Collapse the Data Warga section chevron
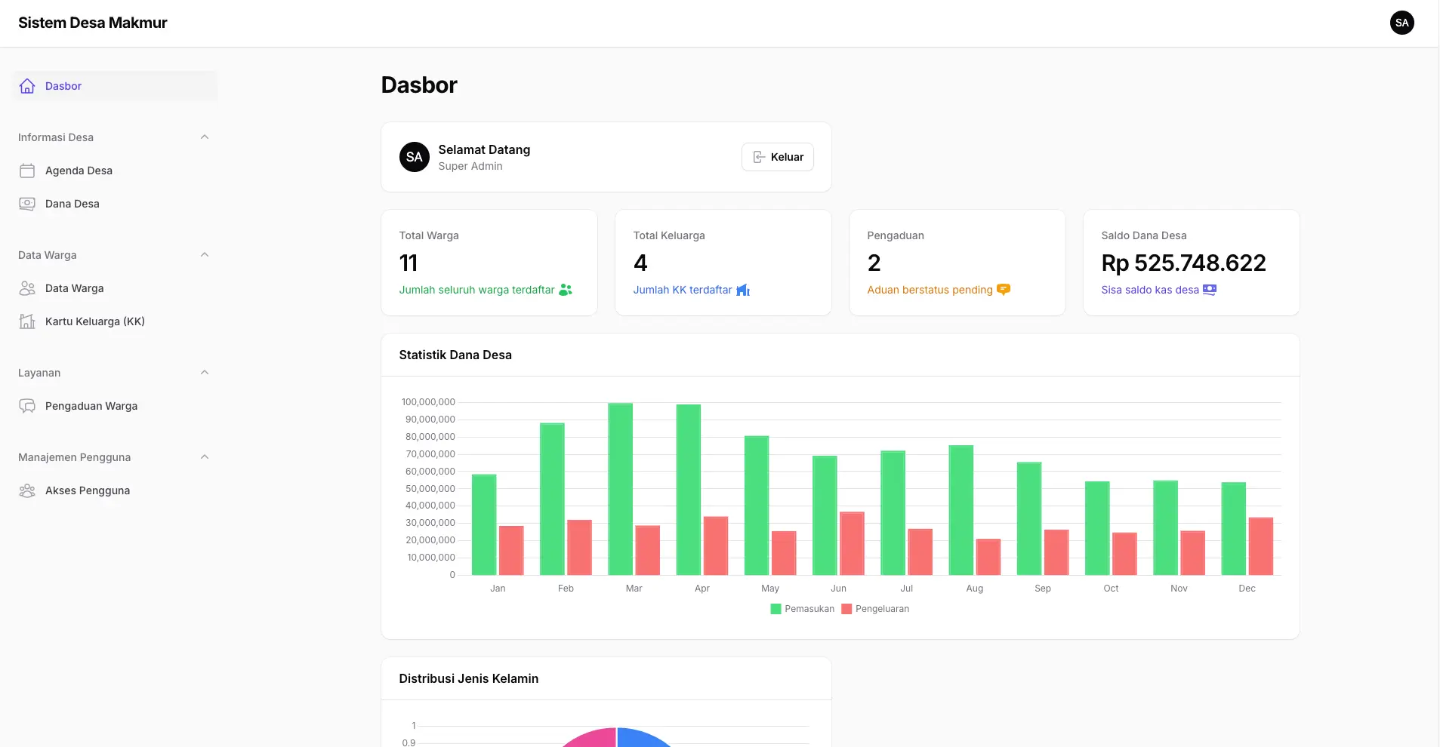 click(x=205, y=255)
